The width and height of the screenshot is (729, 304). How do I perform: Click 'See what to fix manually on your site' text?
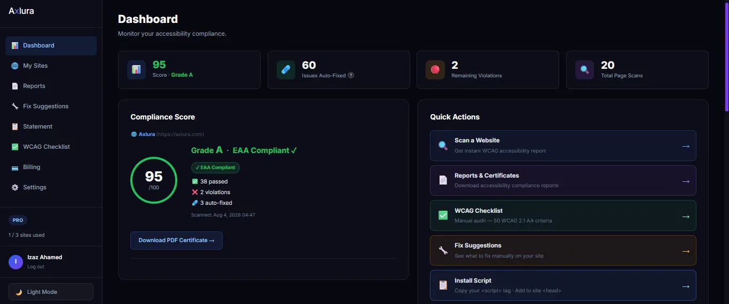[x=499, y=256]
